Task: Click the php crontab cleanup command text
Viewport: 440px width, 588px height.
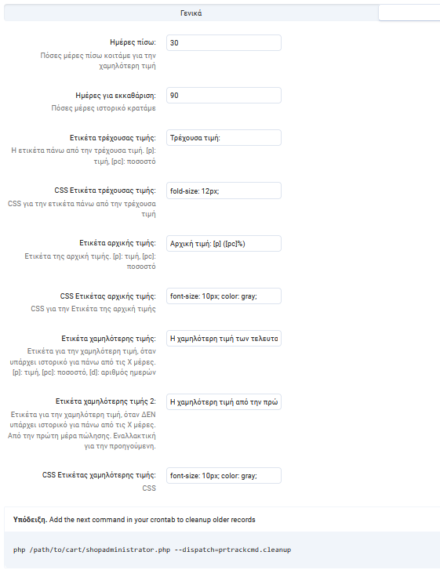Action: pyautogui.click(x=152, y=550)
